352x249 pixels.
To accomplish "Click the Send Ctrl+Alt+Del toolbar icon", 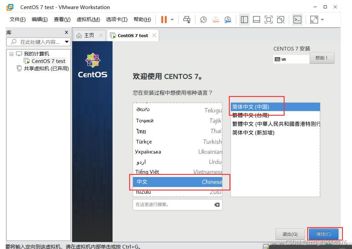I will pyautogui.click(x=187, y=20).
